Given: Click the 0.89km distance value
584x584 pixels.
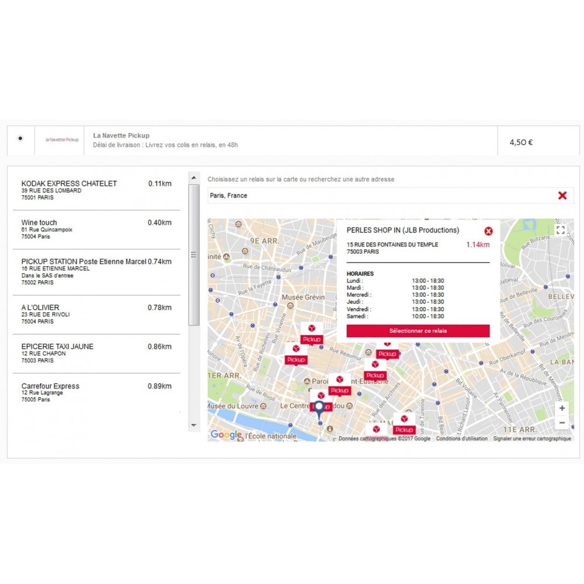Looking at the screenshot, I should 160,386.
